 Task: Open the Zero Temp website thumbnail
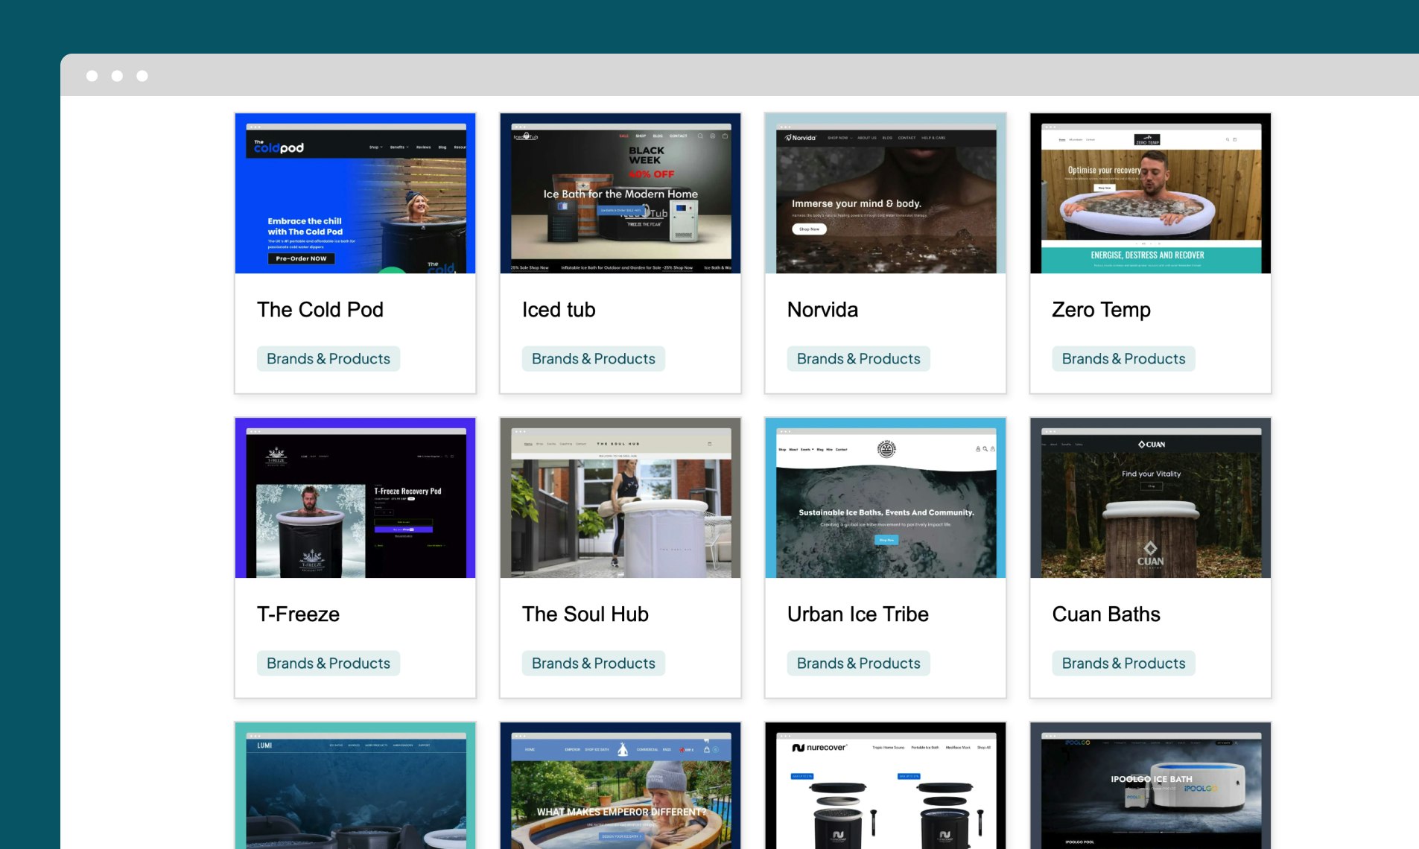click(1151, 193)
